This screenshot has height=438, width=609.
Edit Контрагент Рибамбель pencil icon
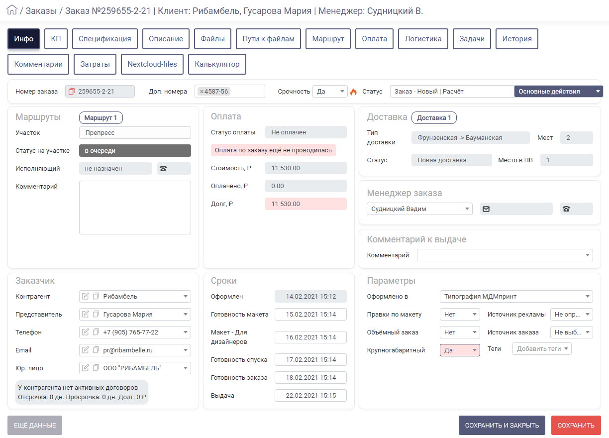pyautogui.click(x=85, y=297)
